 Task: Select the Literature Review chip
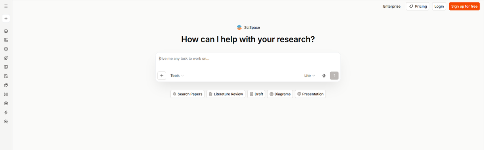coord(226,94)
